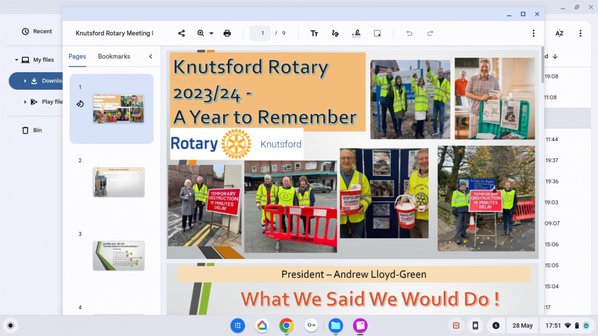Open Files app from the shelf
The image size is (598, 336).
click(335, 326)
